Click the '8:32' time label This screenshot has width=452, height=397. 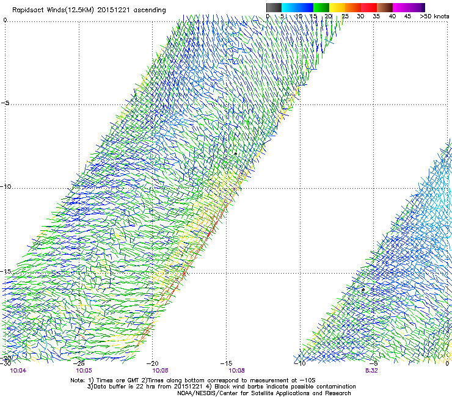(x=371, y=371)
